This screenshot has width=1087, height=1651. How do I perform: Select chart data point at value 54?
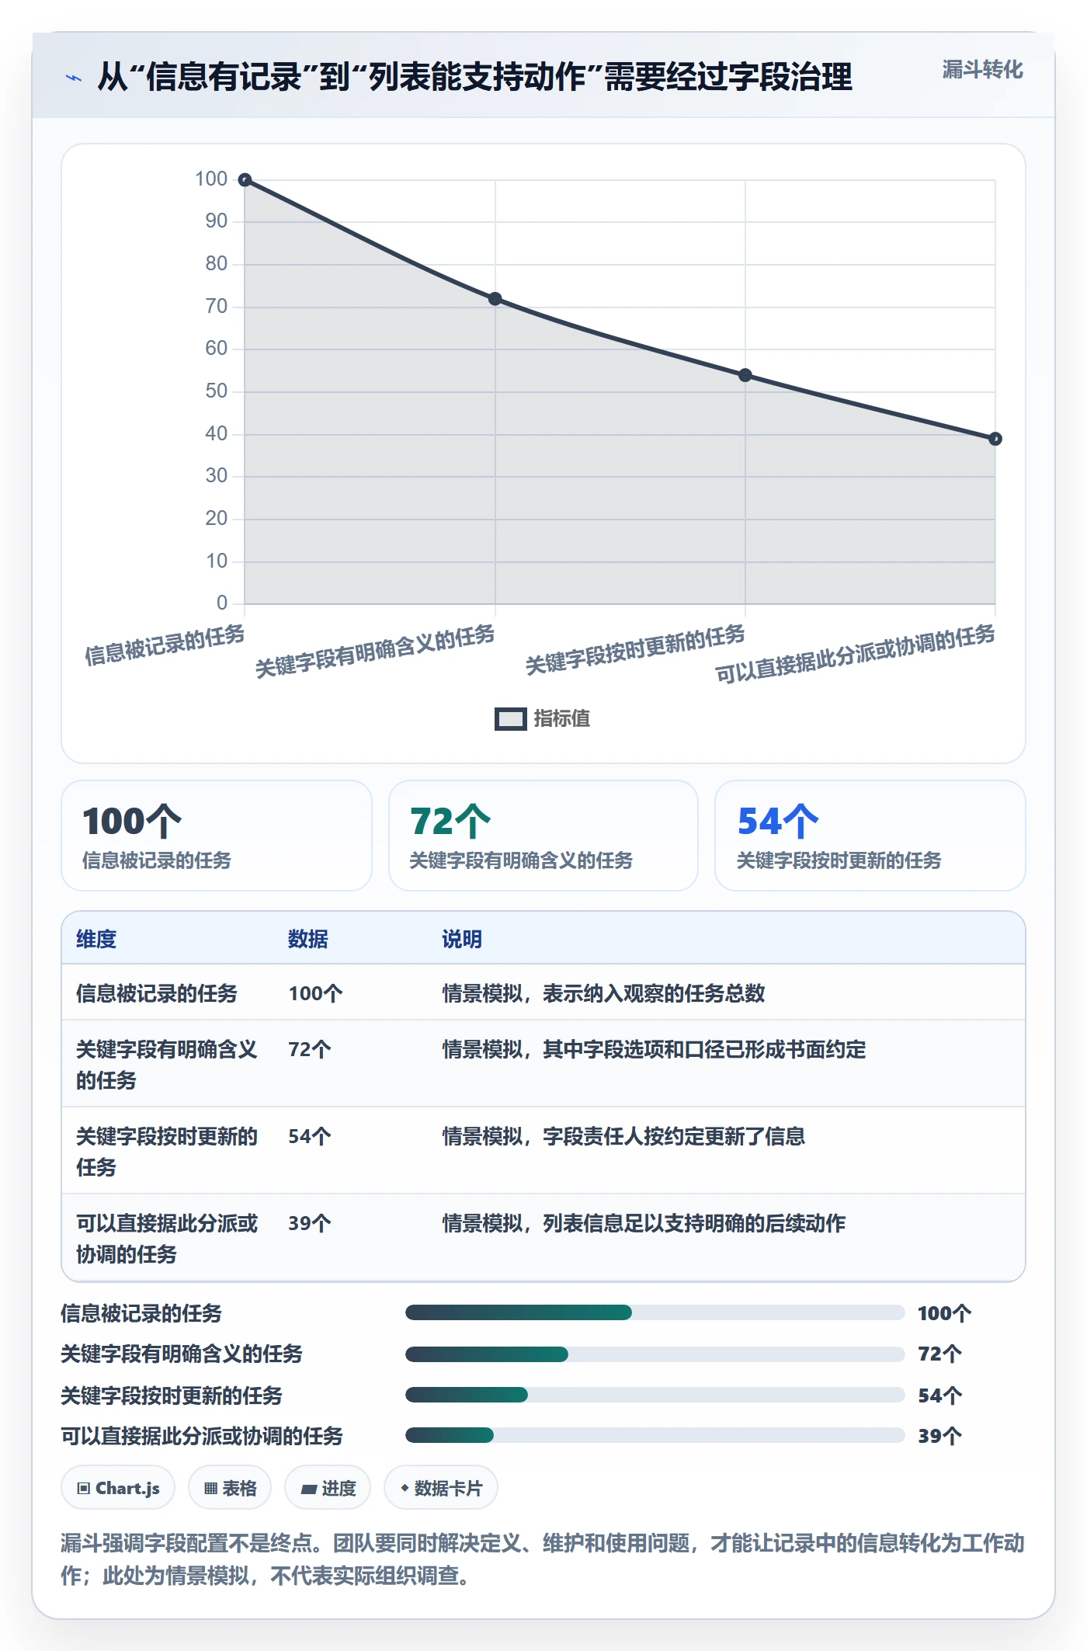pyautogui.click(x=745, y=375)
